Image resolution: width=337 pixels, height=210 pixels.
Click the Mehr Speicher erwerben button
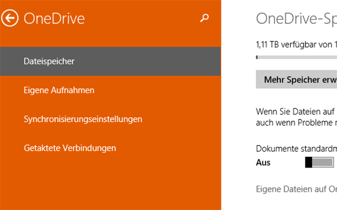[x=296, y=80]
